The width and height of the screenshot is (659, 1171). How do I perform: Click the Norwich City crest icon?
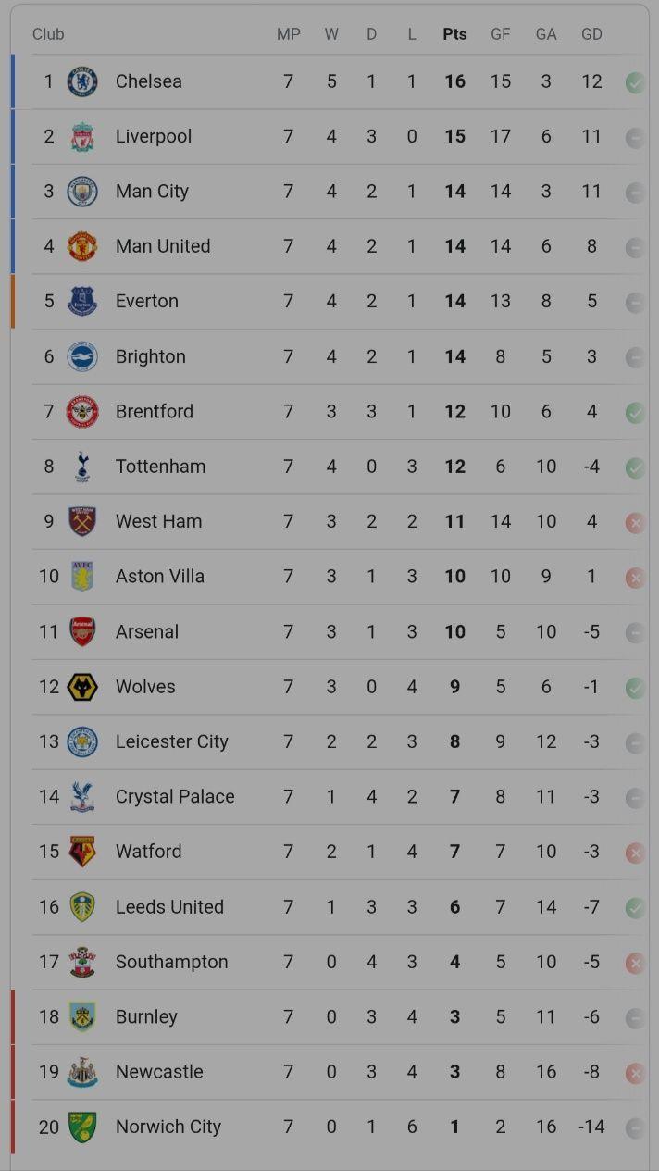(x=82, y=1127)
